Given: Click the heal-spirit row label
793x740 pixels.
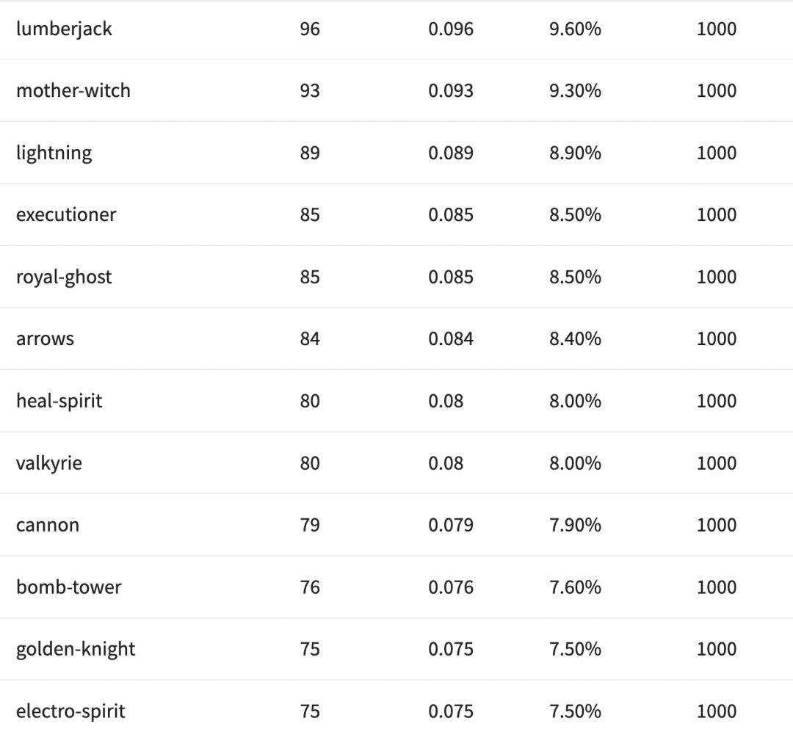Looking at the screenshot, I should 59,402.
